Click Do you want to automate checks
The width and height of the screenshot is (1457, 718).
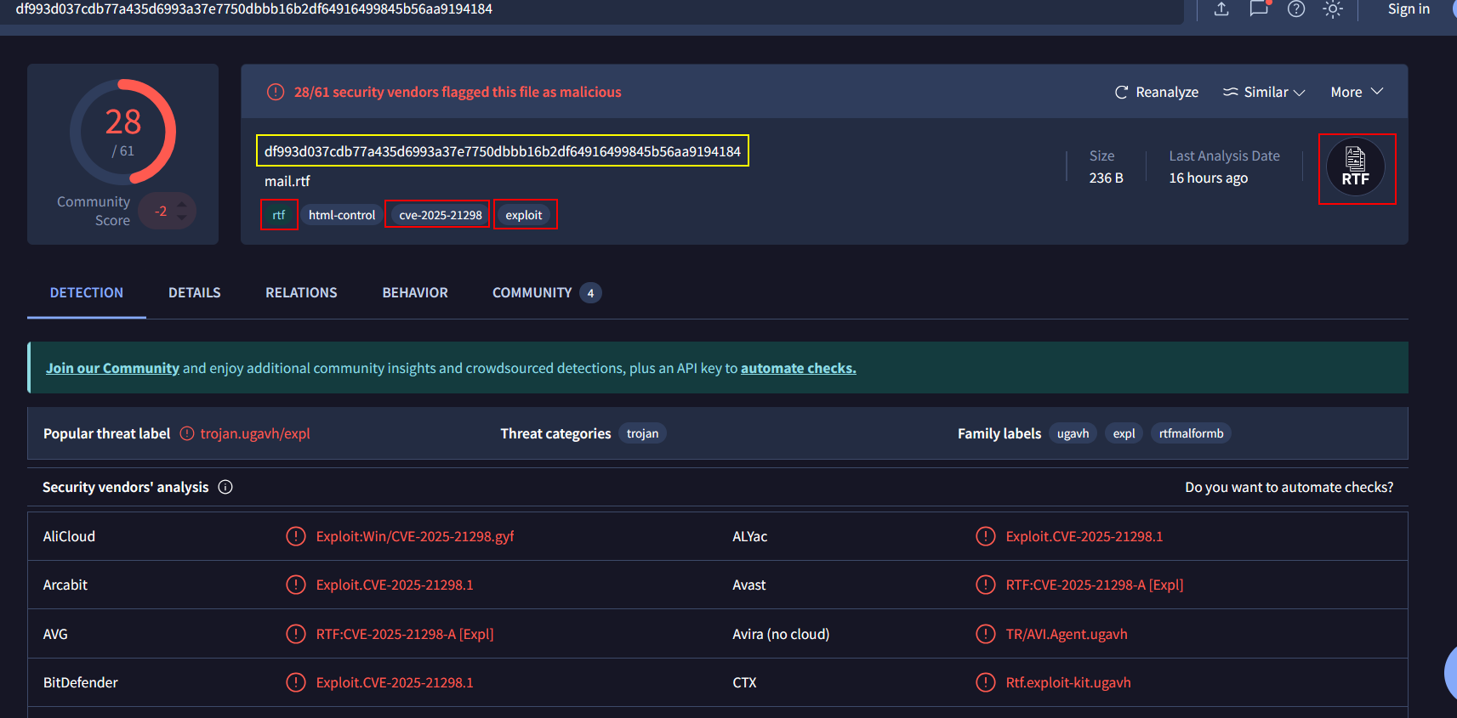click(1289, 487)
